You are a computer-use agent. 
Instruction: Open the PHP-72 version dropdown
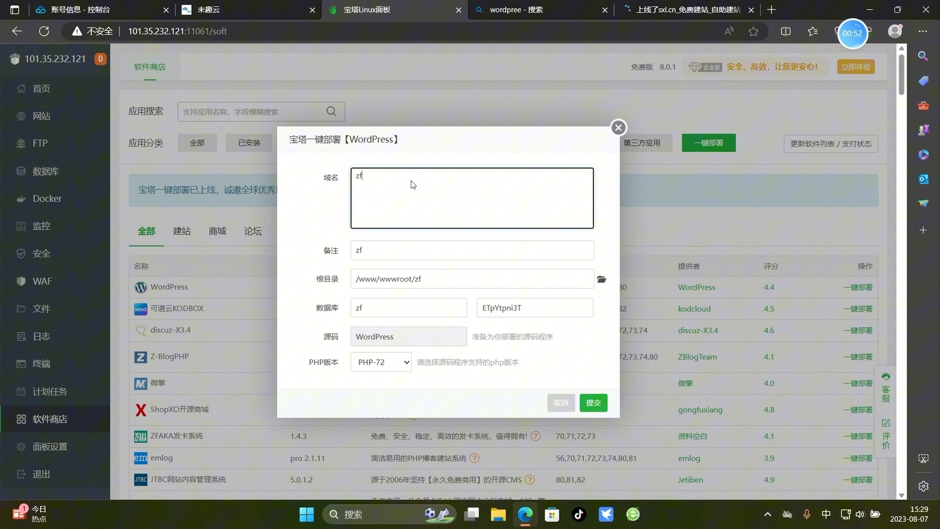pos(381,362)
